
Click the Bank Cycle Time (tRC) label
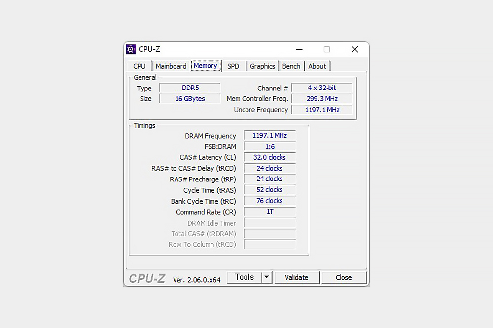pos(204,201)
